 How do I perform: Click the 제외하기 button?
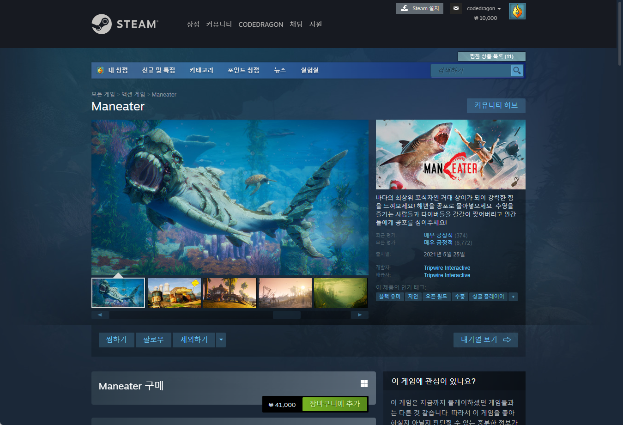coord(194,340)
